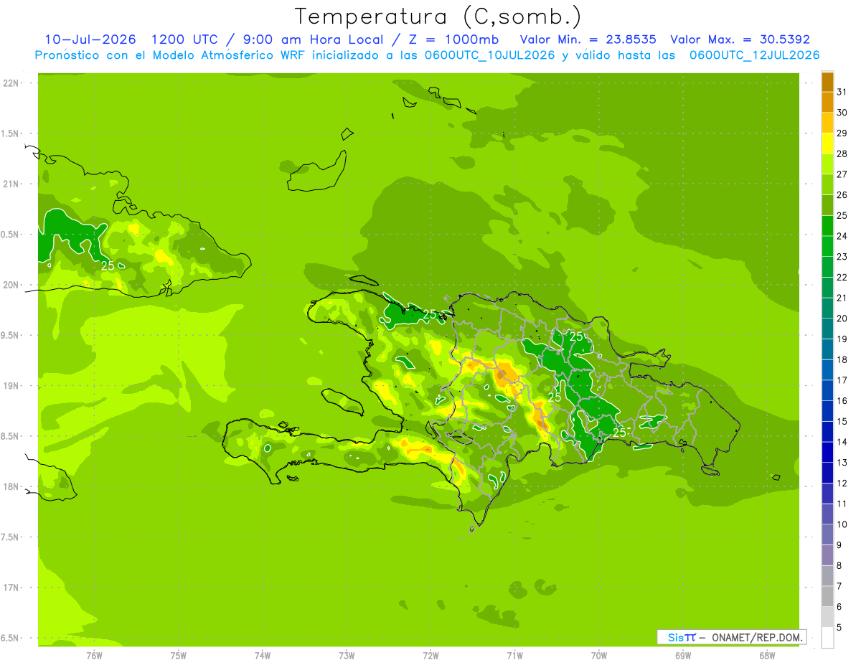
Task: Click legend value 29
Action: [x=842, y=133]
